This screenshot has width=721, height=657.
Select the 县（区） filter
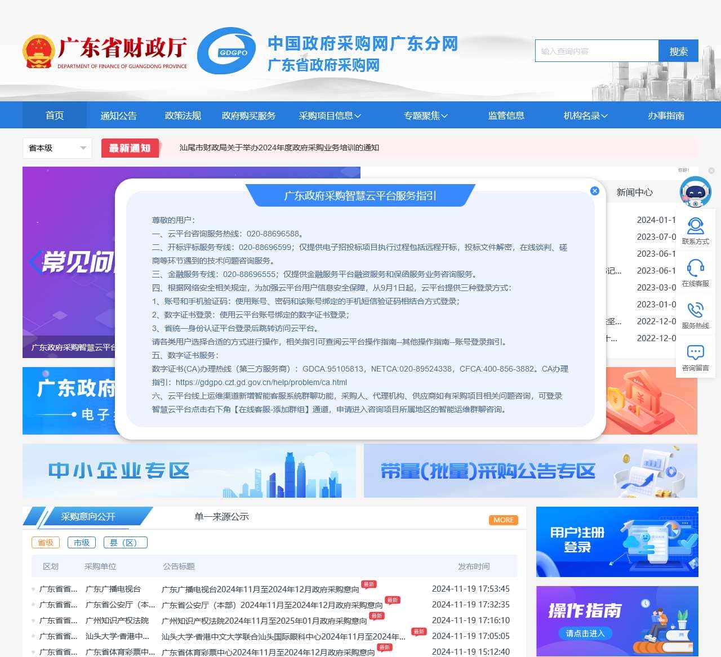(125, 543)
